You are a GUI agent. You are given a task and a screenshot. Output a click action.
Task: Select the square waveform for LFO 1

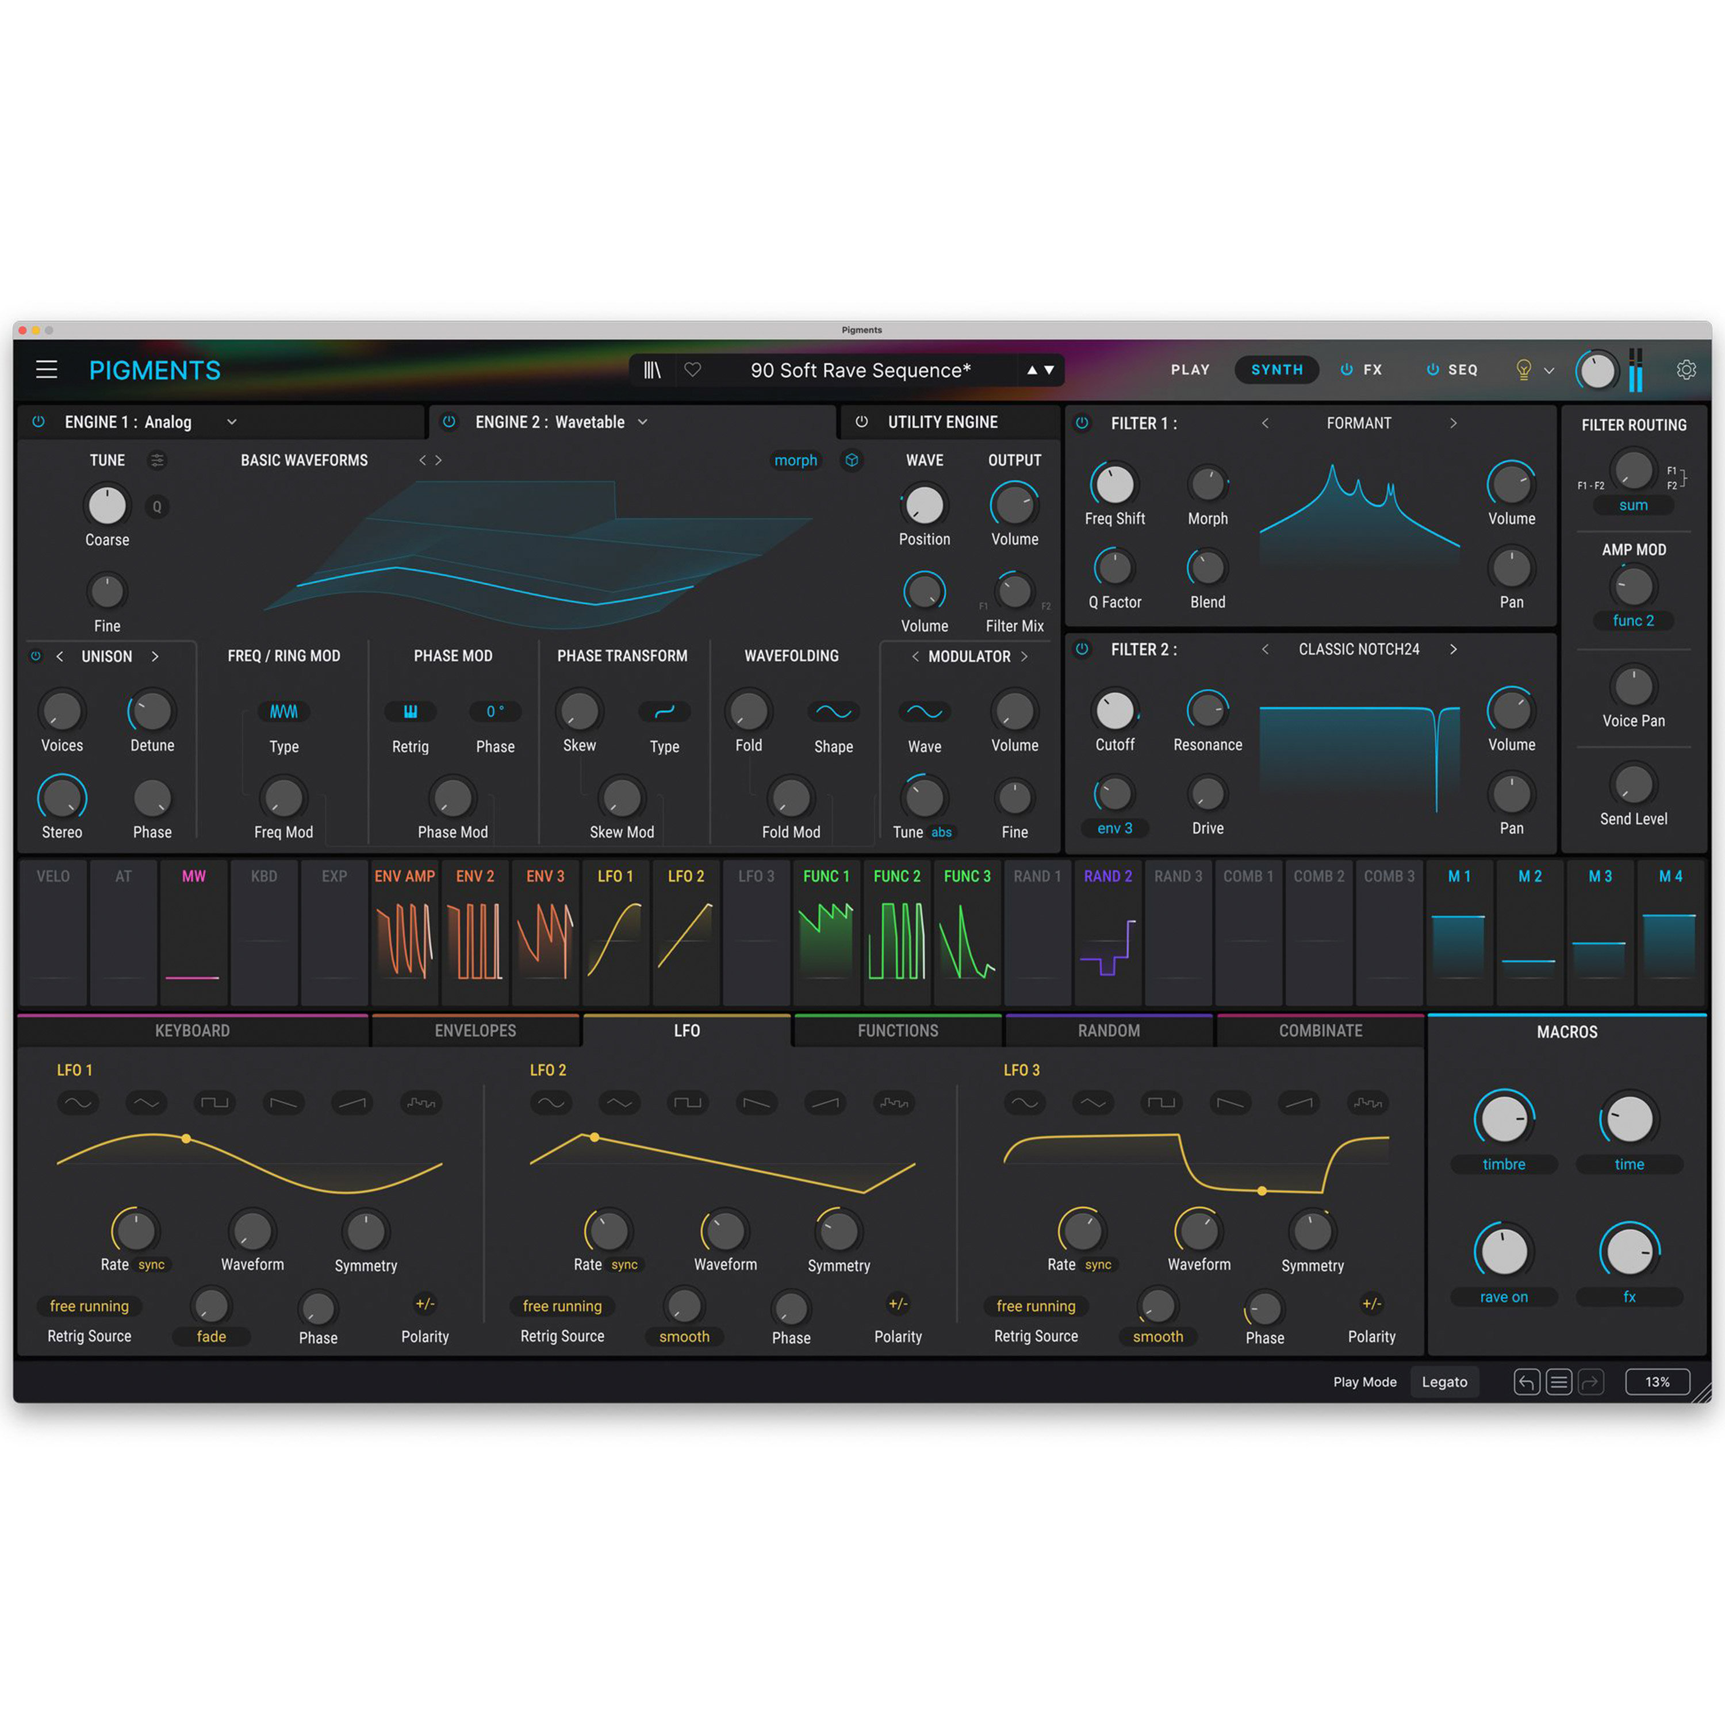(214, 1103)
